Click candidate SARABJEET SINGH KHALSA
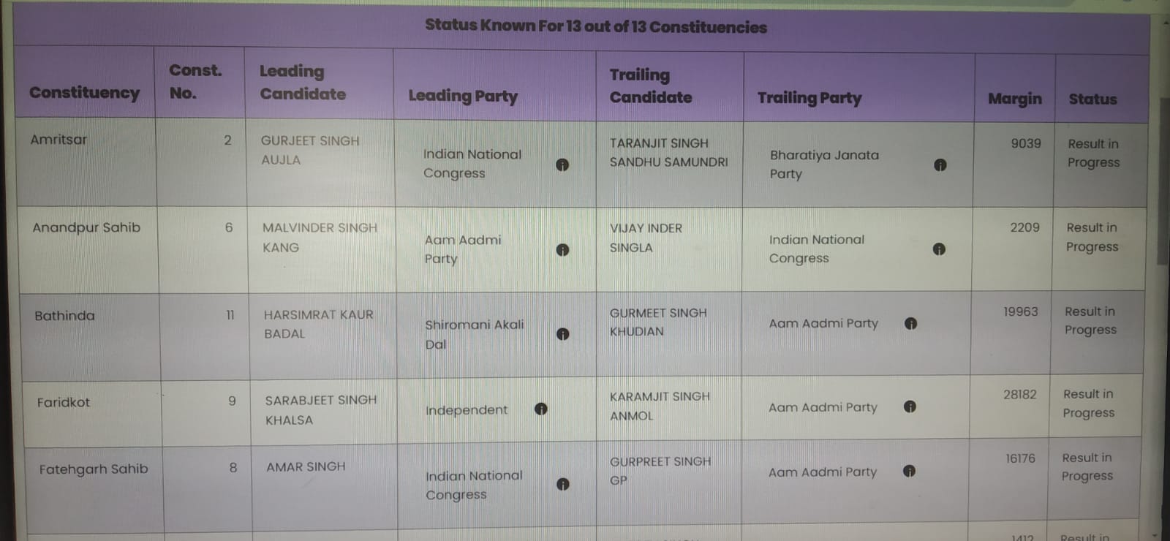This screenshot has height=541, width=1170. pos(320,410)
